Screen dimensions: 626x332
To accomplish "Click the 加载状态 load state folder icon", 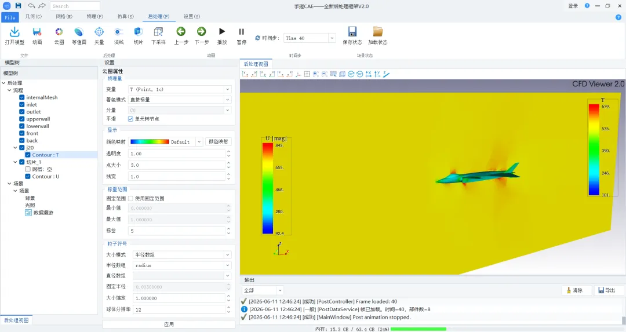I will tap(378, 31).
